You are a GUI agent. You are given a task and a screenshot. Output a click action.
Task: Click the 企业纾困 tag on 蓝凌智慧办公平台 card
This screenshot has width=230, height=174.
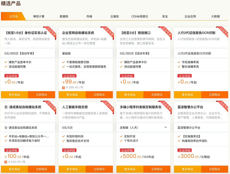pos(185,150)
